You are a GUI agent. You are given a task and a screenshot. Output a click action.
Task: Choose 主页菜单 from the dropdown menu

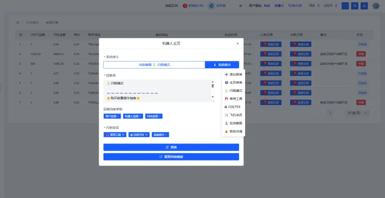[x=233, y=82]
